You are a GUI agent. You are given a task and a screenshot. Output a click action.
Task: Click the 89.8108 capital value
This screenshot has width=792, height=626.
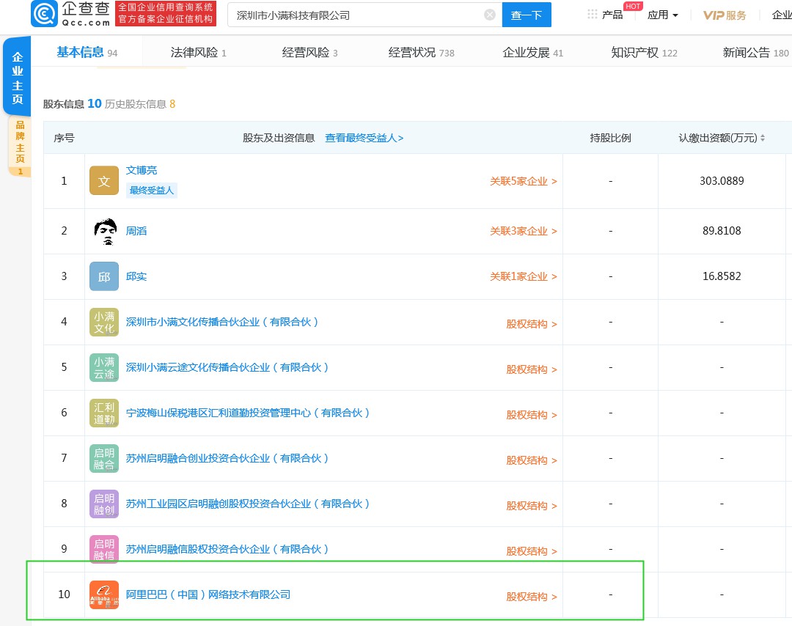[x=722, y=231]
